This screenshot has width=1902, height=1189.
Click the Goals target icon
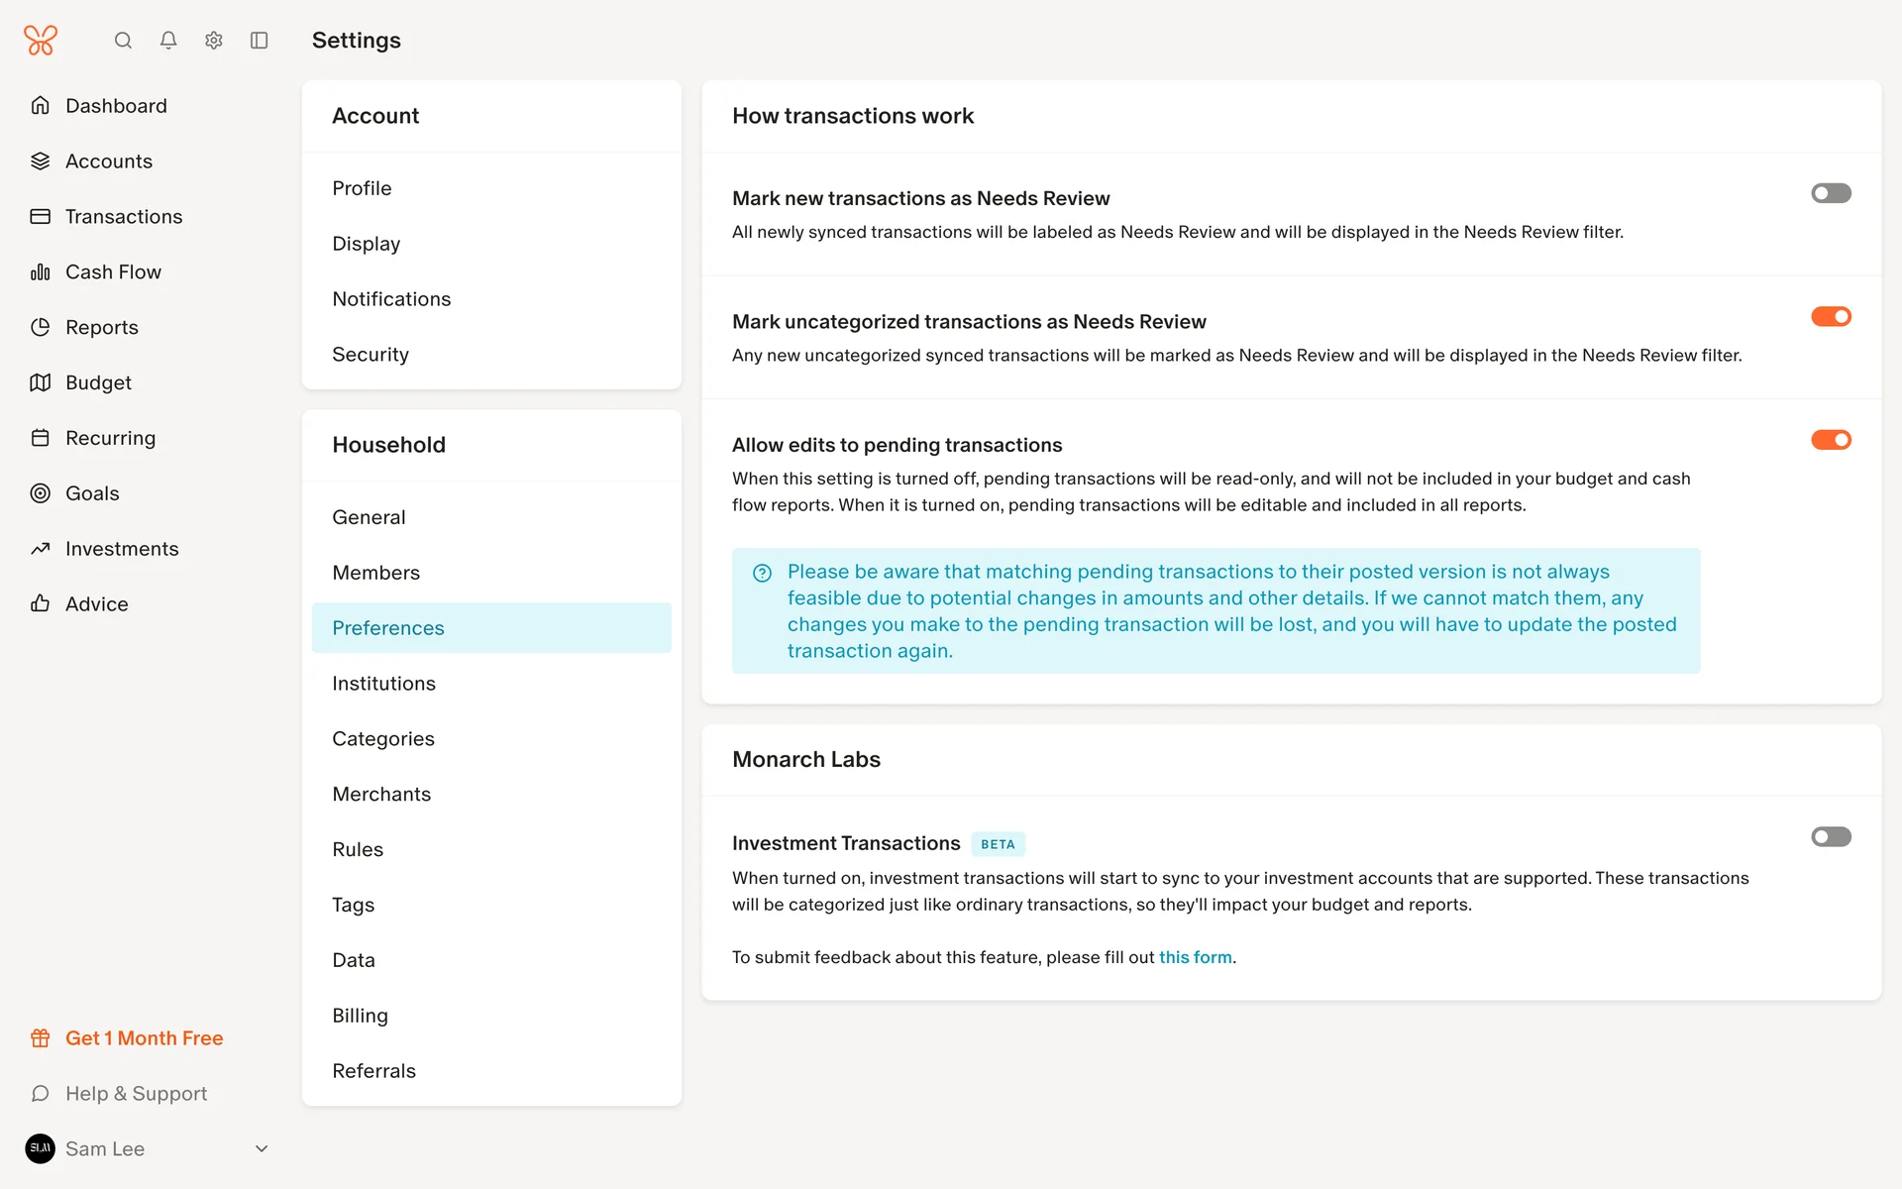click(x=41, y=493)
